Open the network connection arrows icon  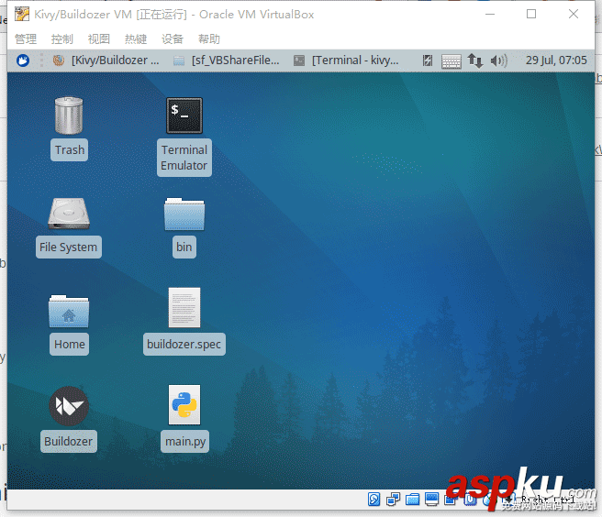[475, 60]
